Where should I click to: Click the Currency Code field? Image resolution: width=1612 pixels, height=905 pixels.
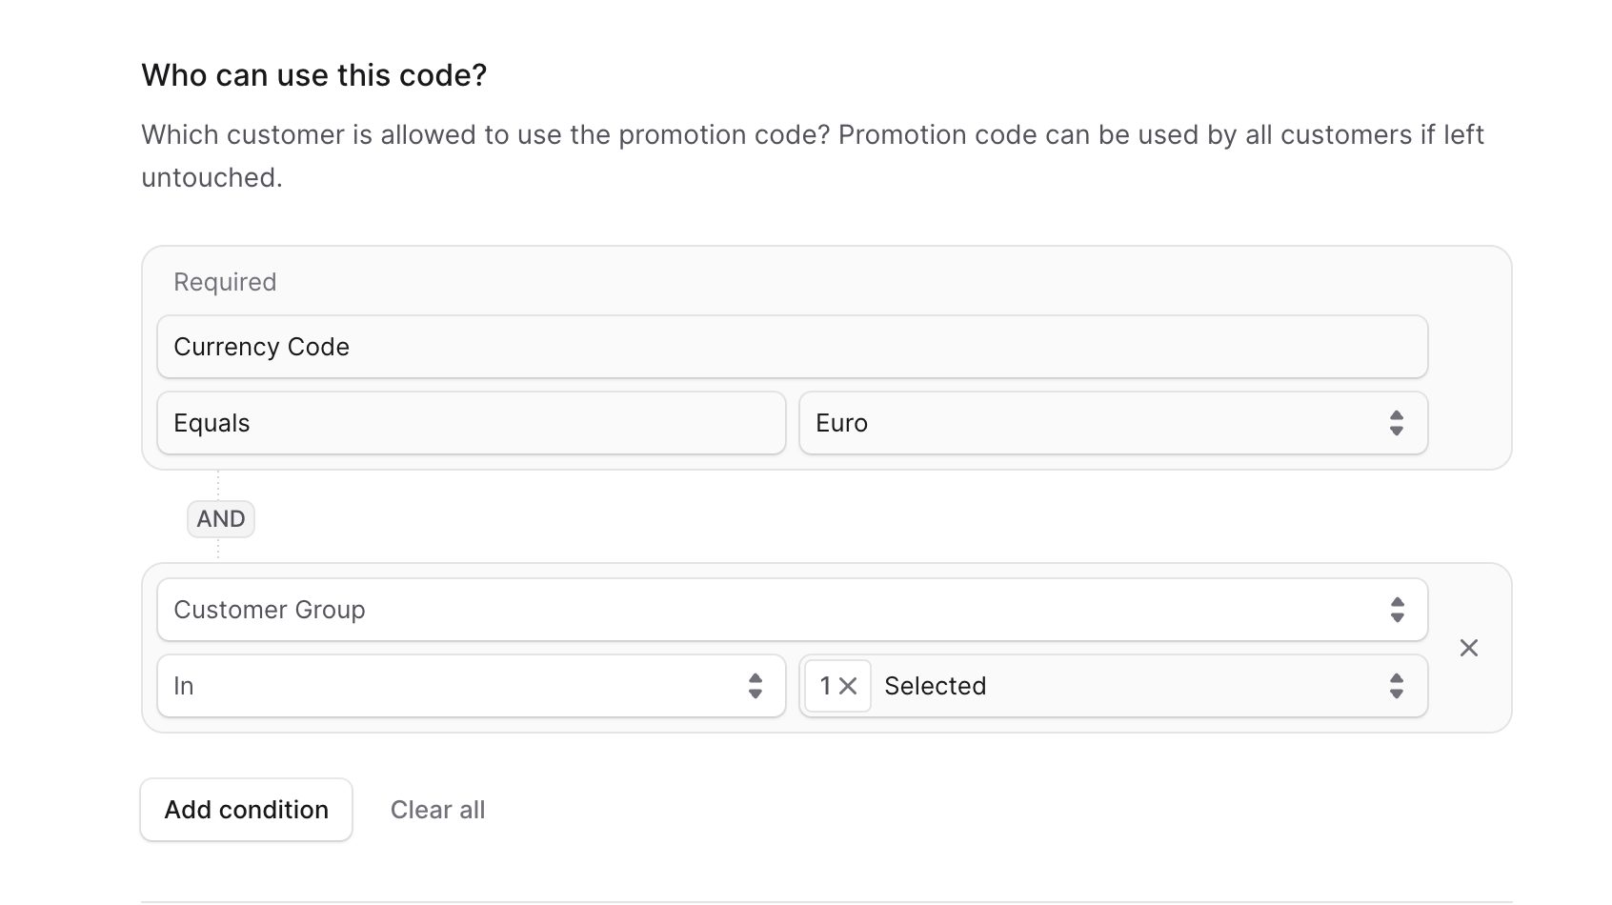791,347
